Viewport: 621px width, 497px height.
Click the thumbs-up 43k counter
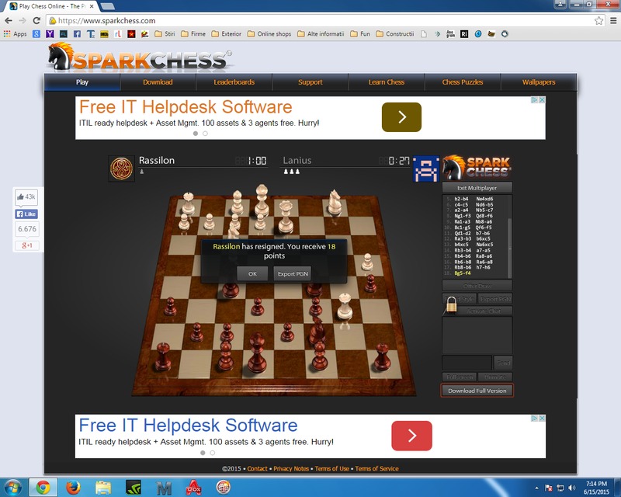click(x=26, y=196)
